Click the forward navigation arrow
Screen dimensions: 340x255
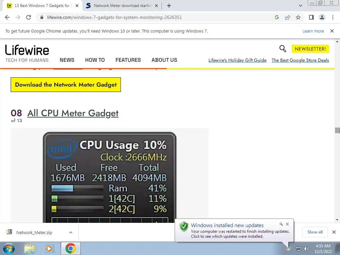click(x=18, y=17)
